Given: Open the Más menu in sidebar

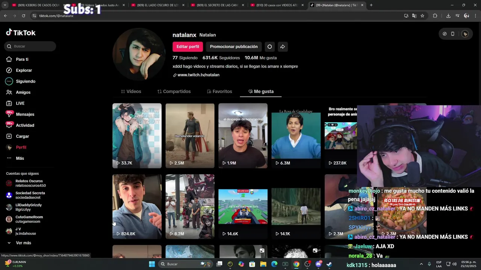Looking at the screenshot, I should (20, 158).
